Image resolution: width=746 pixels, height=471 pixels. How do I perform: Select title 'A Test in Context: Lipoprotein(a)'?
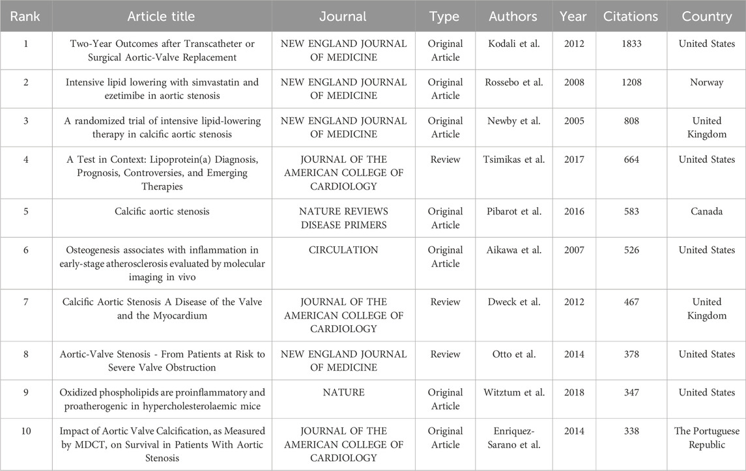point(162,173)
